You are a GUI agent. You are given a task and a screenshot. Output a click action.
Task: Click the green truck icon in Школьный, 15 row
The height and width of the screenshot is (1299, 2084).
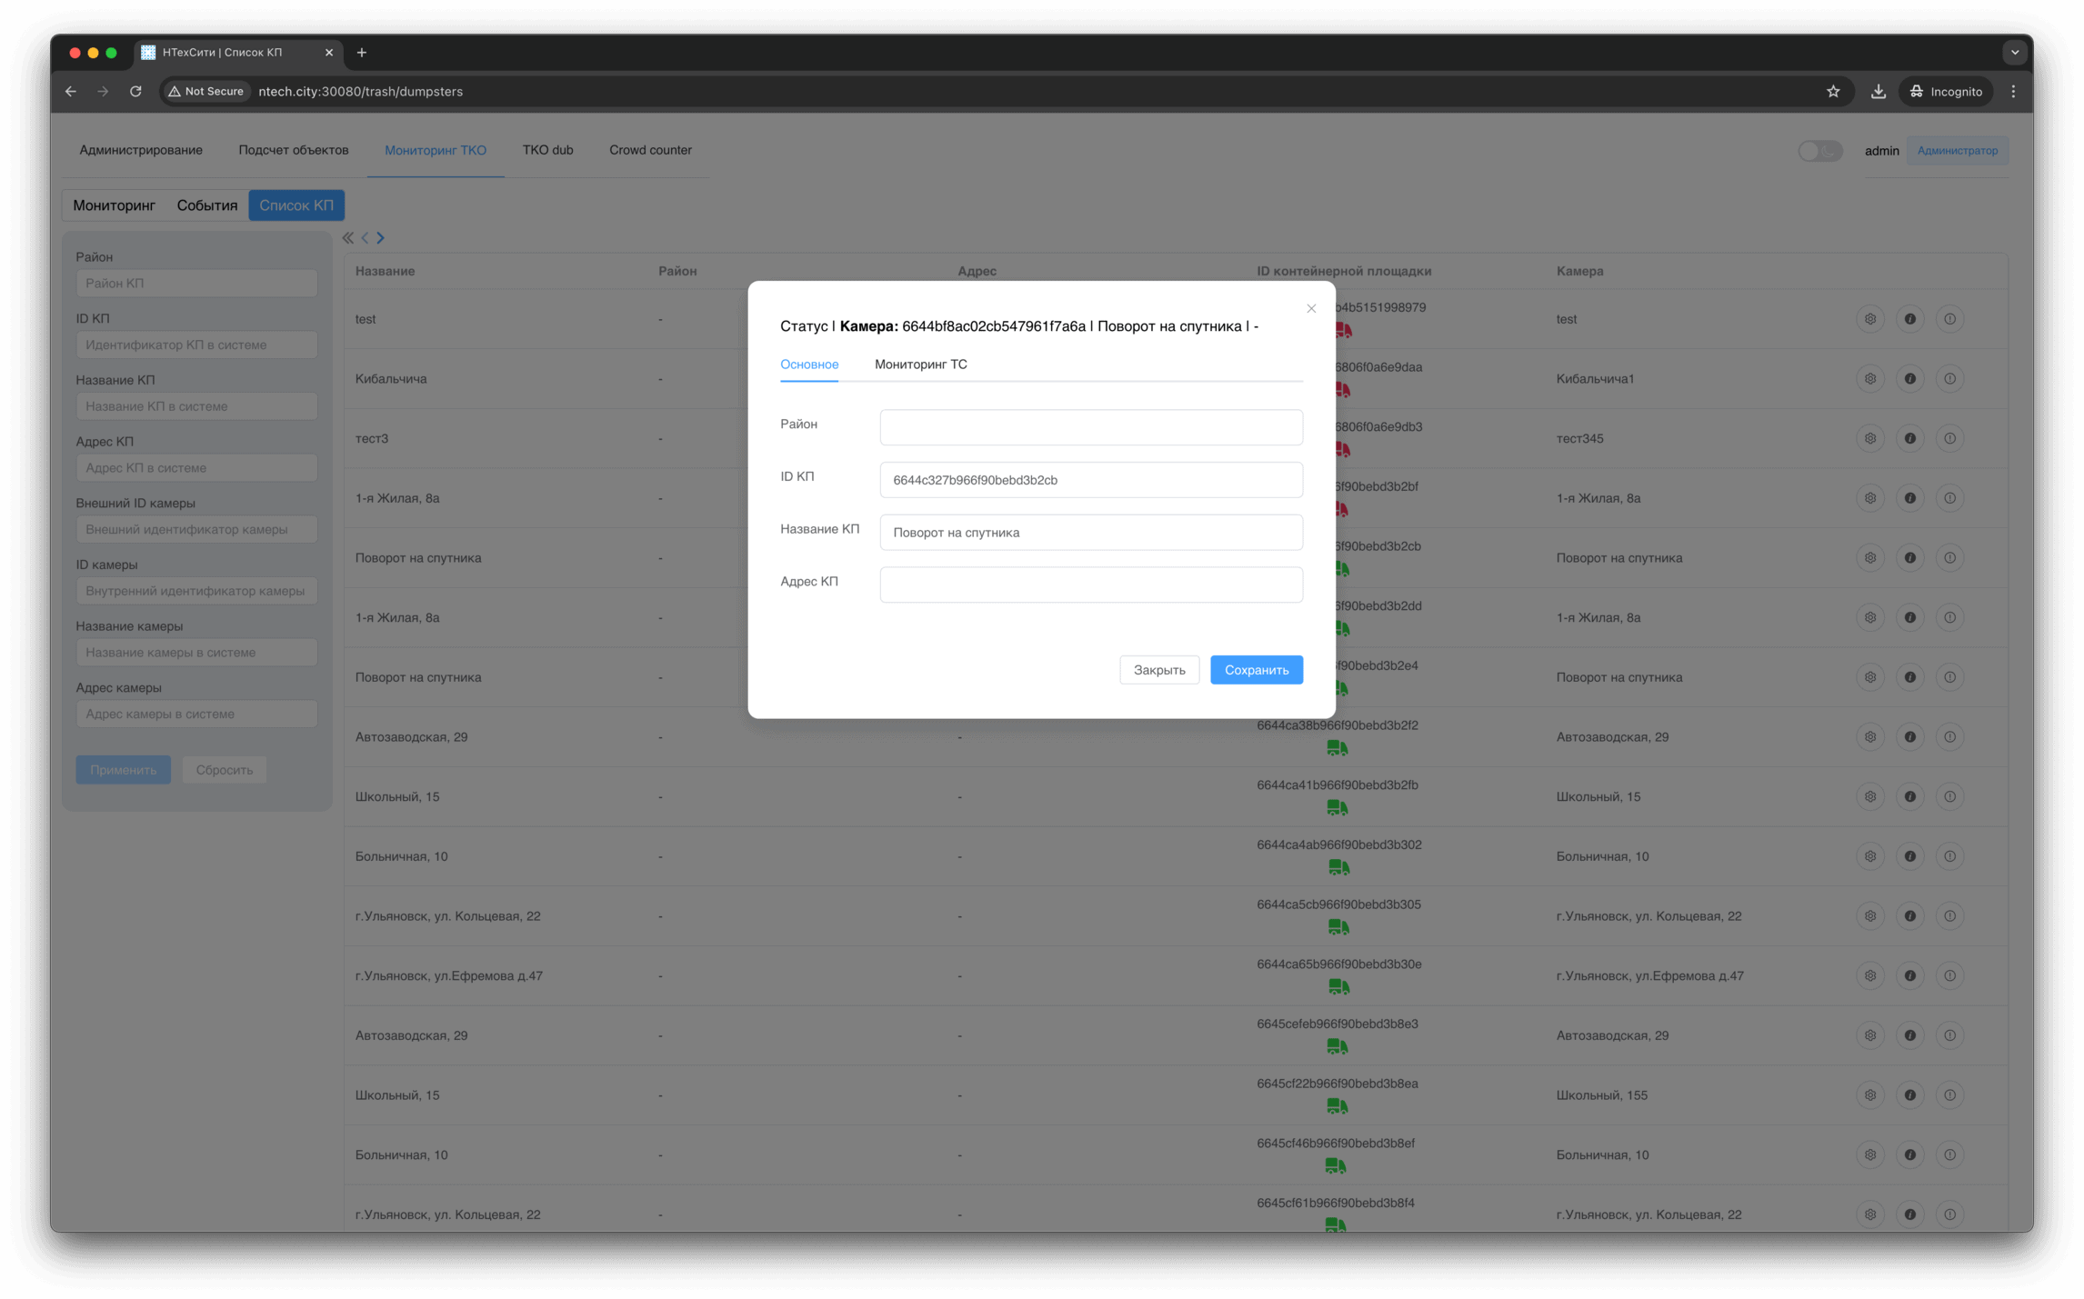tap(1337, 807)
